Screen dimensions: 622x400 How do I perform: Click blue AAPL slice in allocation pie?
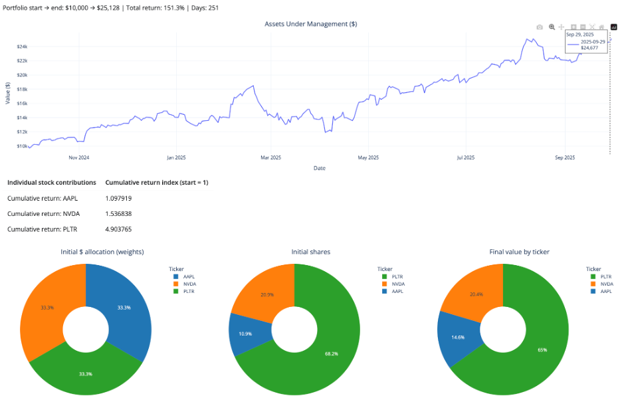point(123,306)
